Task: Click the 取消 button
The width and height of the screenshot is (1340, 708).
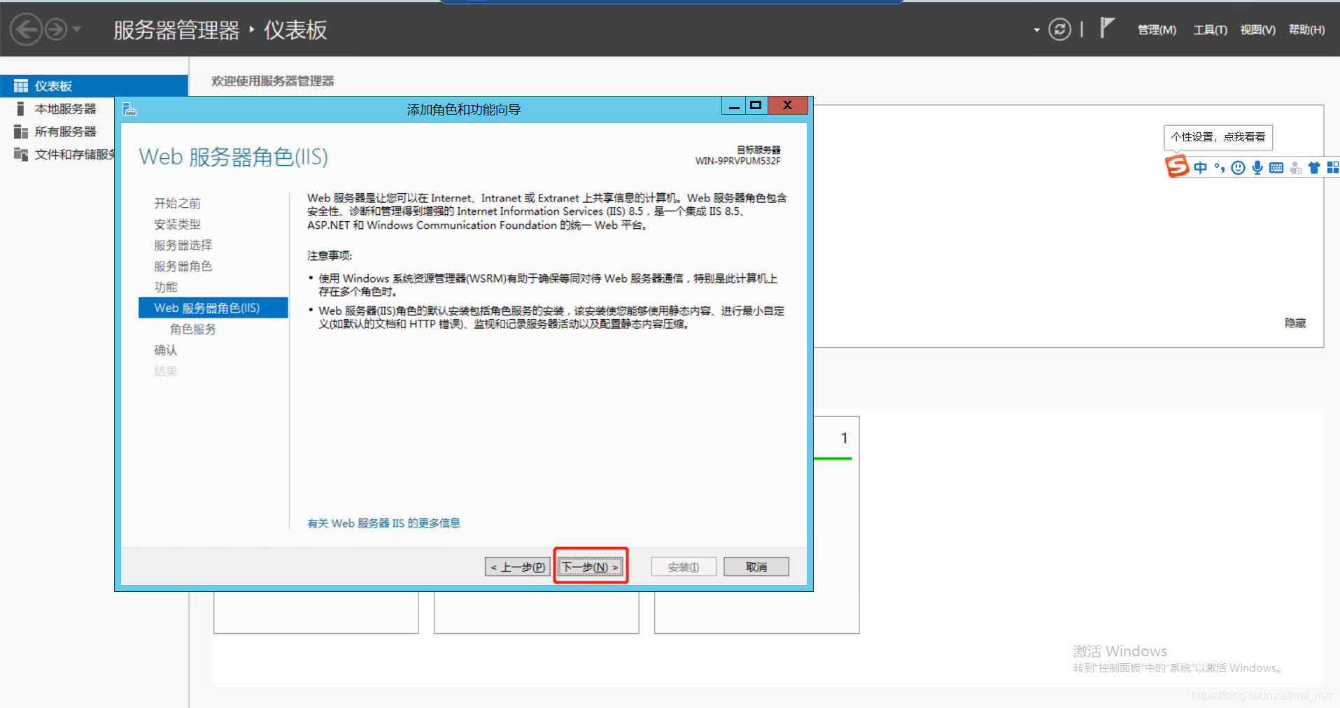Action: tap(756, 567)
